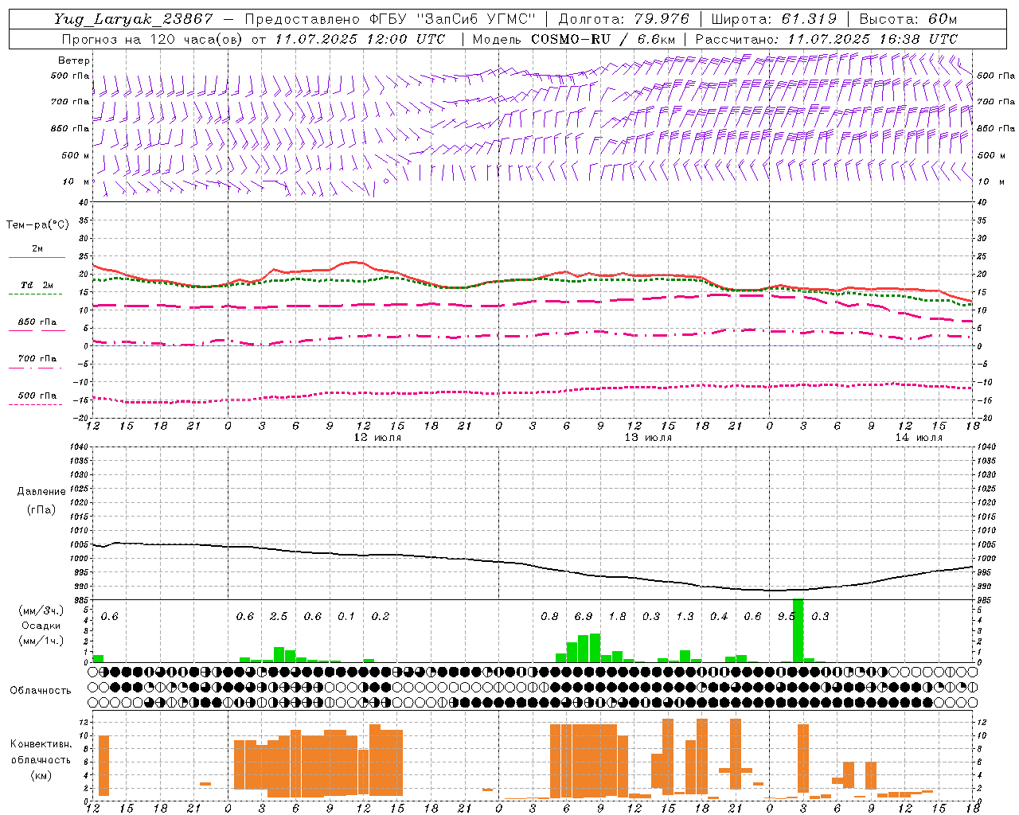Click the (мм/3ч.) unit label
The width and height of the screenshot is (1019, 815).
[x=41, y=610]
